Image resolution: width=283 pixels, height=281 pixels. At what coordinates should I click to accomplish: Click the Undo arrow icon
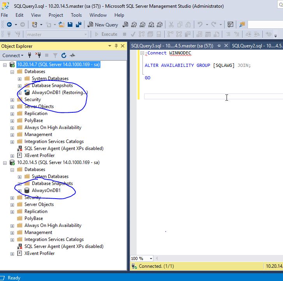point(200,24)
